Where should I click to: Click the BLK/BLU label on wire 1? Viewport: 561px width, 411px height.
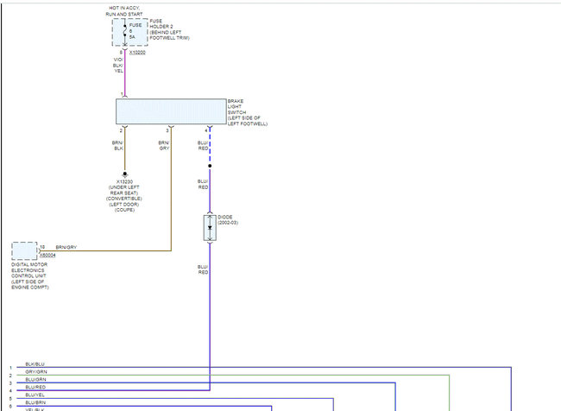[35, 364]
